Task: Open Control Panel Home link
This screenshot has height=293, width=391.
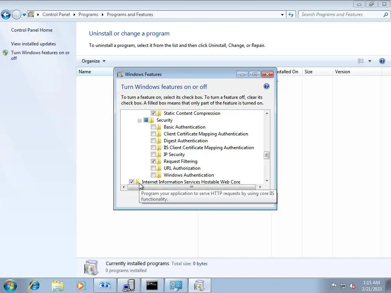Action: tap(32, 30)
